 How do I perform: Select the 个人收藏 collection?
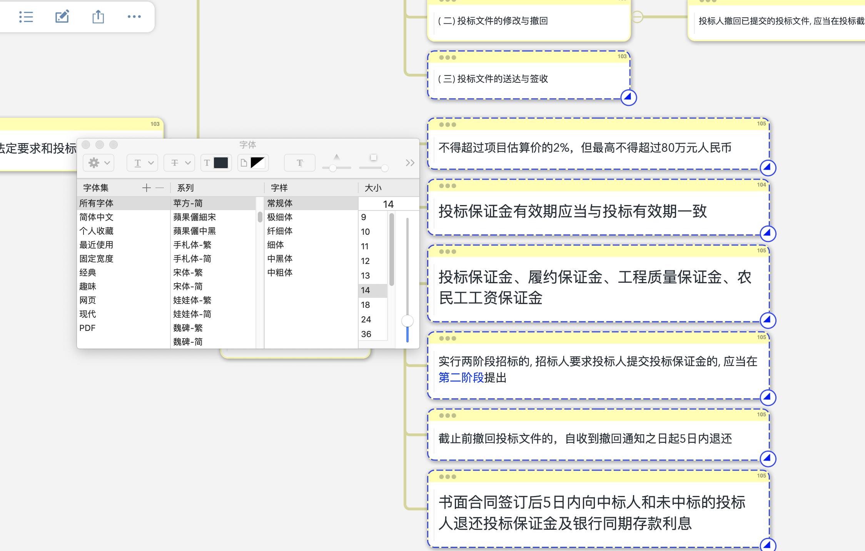tap(124, 231)
